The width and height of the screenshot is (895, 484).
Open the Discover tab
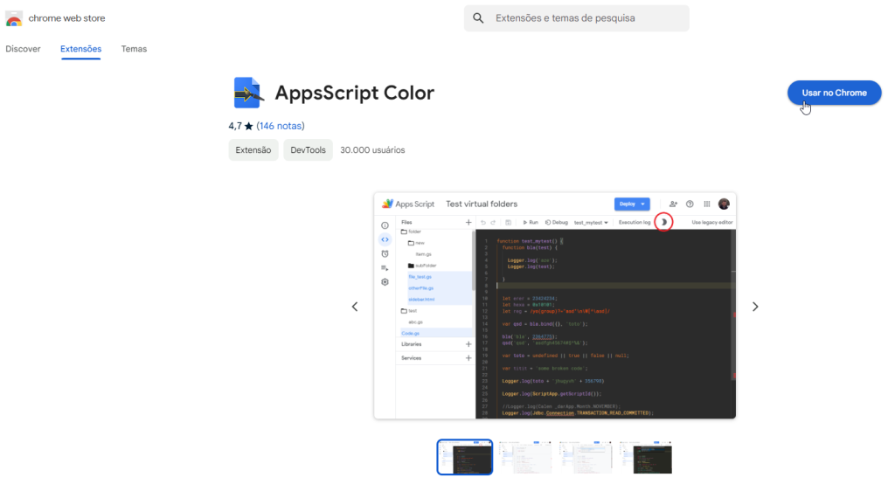[x=23, y=49]
